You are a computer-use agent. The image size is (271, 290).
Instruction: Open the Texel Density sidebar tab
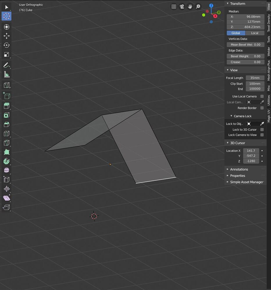point(269,23)
